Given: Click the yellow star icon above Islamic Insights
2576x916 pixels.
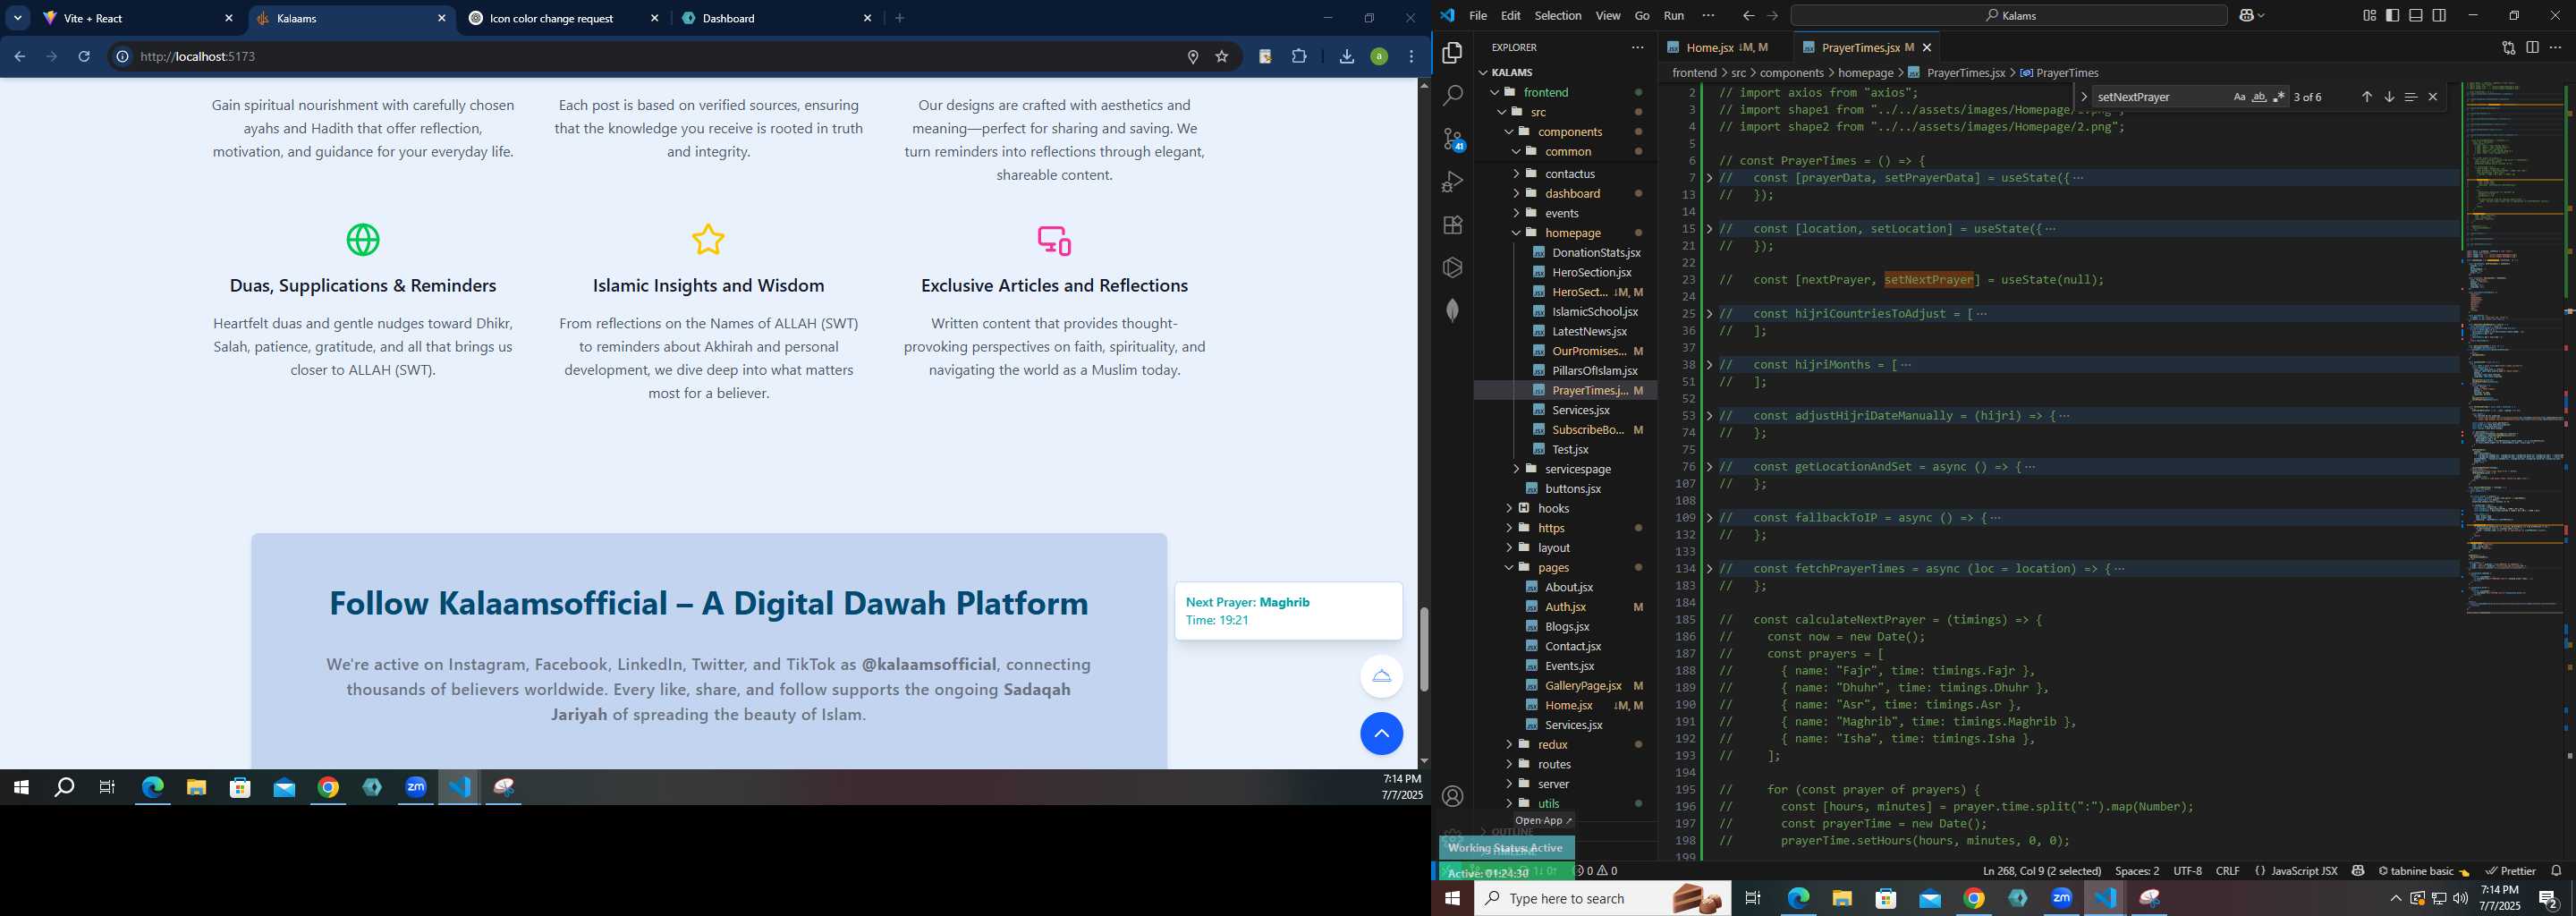Looking at the screenshot, I should pos(708,240).
